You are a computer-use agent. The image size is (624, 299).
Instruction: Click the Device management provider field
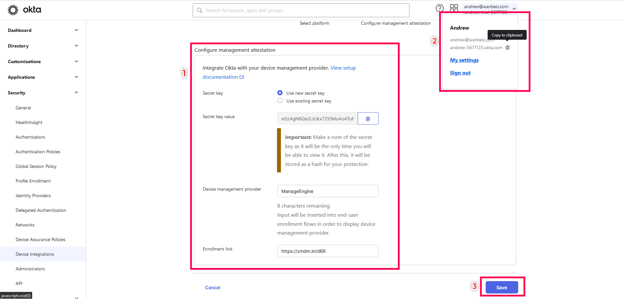coord(328,191)
